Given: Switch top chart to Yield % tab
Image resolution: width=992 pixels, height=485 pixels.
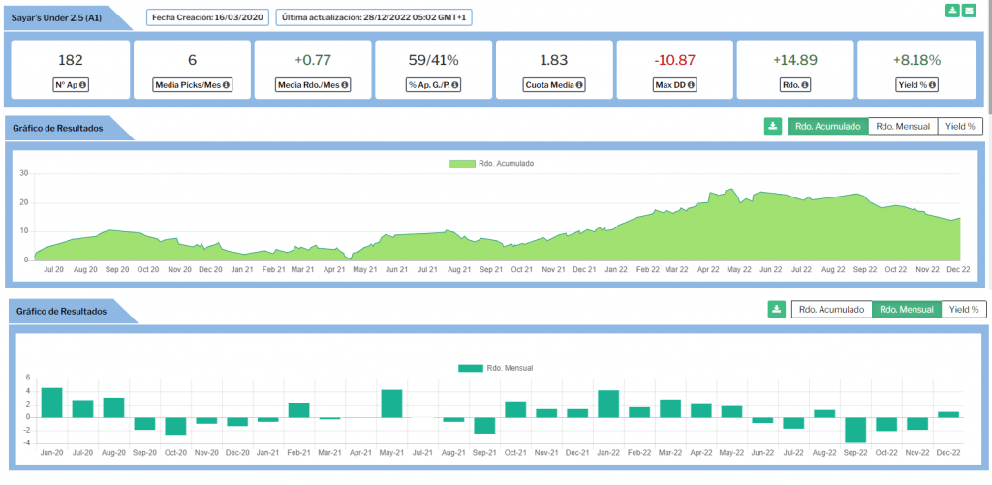Looking at the screenshot, I should click(960, 126).
